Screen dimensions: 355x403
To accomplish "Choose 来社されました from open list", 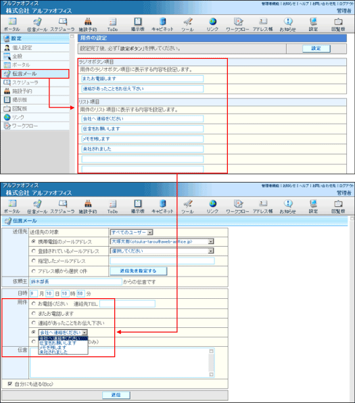I will tap(63, 352).
